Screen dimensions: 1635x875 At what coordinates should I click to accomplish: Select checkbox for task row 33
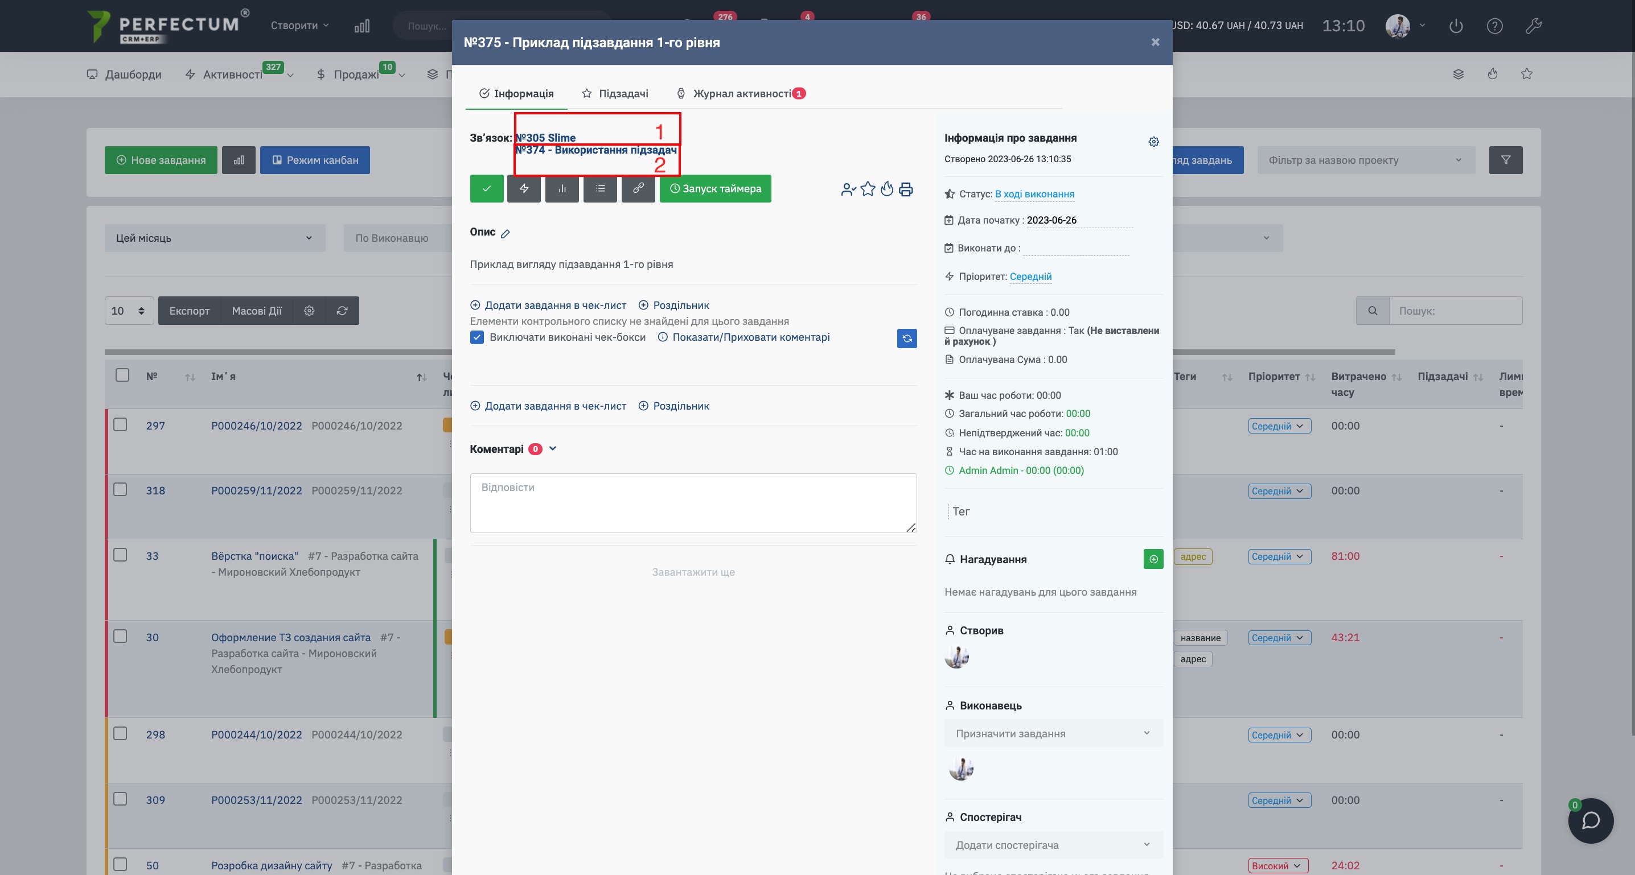[120, 555]
